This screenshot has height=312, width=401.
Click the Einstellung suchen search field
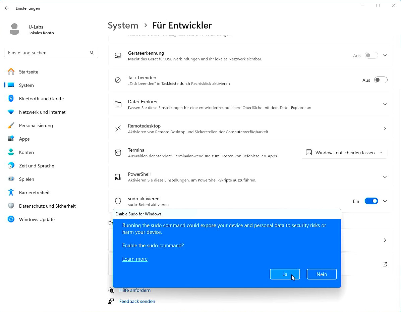51,53
